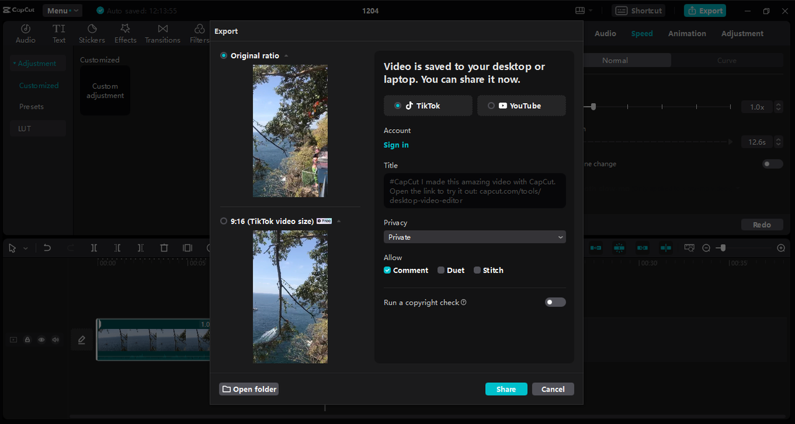This screenshot has width=795, height=424.
Task: Click the timeline fit-to-view icon
Action: (x=689, y=248)
